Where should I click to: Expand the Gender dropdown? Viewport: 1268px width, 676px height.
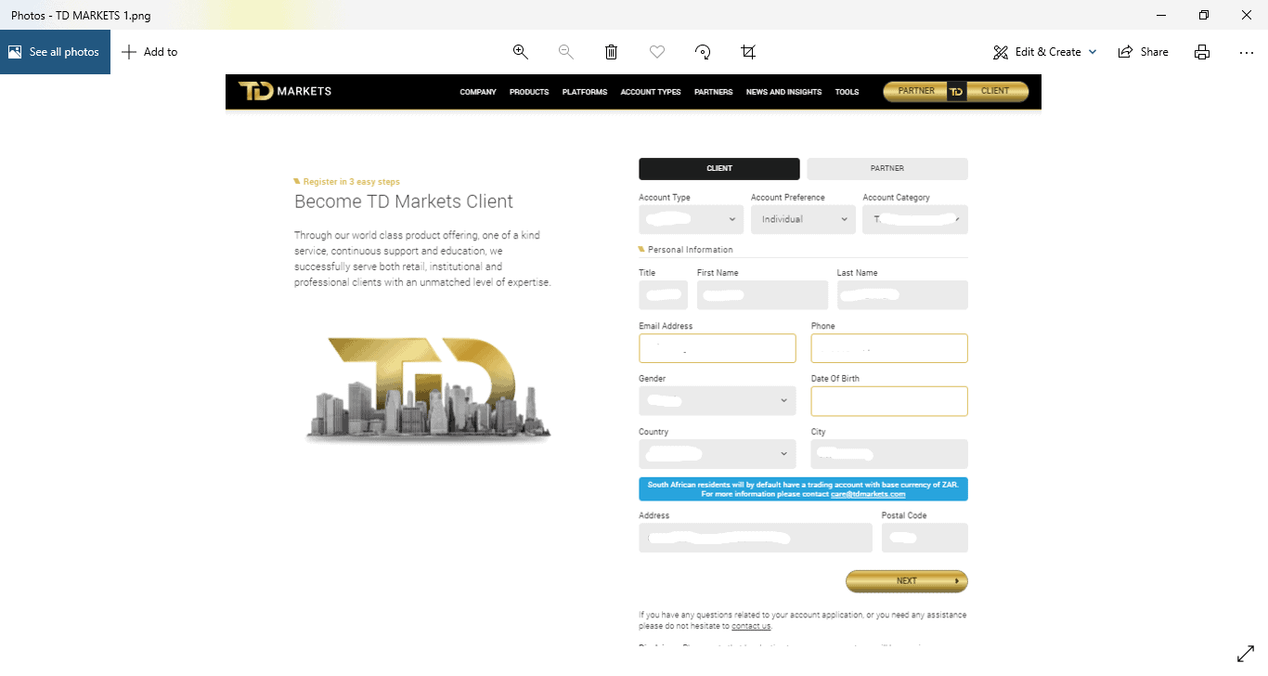click(x=718, y=401)
